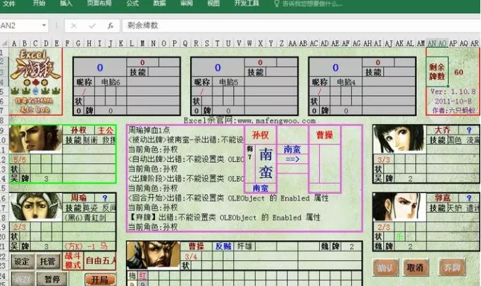Click the remaining card count 60
The width and height of the screenshot is (481, 286).
tap(458, 73)
